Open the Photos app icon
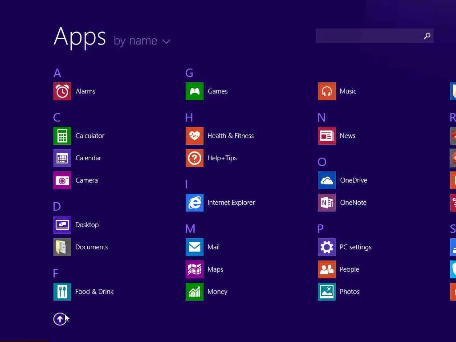The height and width of the screenshot is (342, 456). pos(327,292)
